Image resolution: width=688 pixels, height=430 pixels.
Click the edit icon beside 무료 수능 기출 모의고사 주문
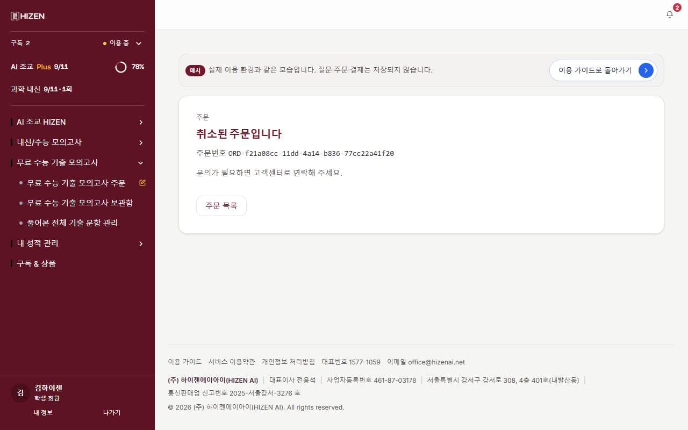pyautogui.click(x=142, y=183)
